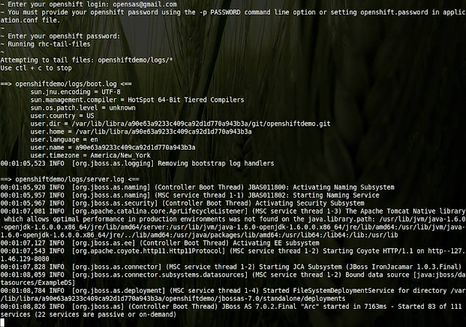The height and width of the screenshot is (327, 466).
Task: Click the 'Starting Coyote HTTP/1.1' log entry
Action: coord(233,255)
